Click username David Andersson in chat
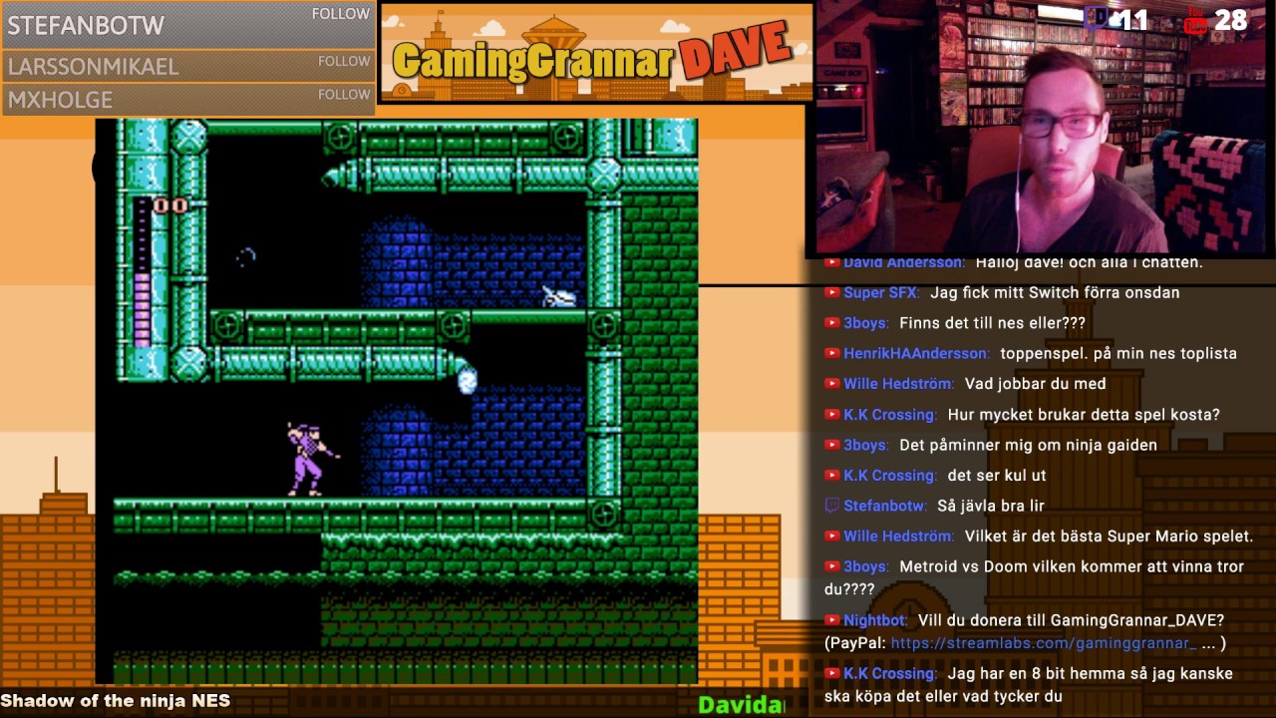 pyautogui.click(x=903, y=262)
